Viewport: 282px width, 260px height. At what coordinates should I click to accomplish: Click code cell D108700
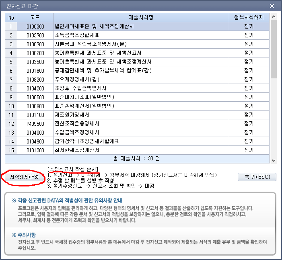35,44
